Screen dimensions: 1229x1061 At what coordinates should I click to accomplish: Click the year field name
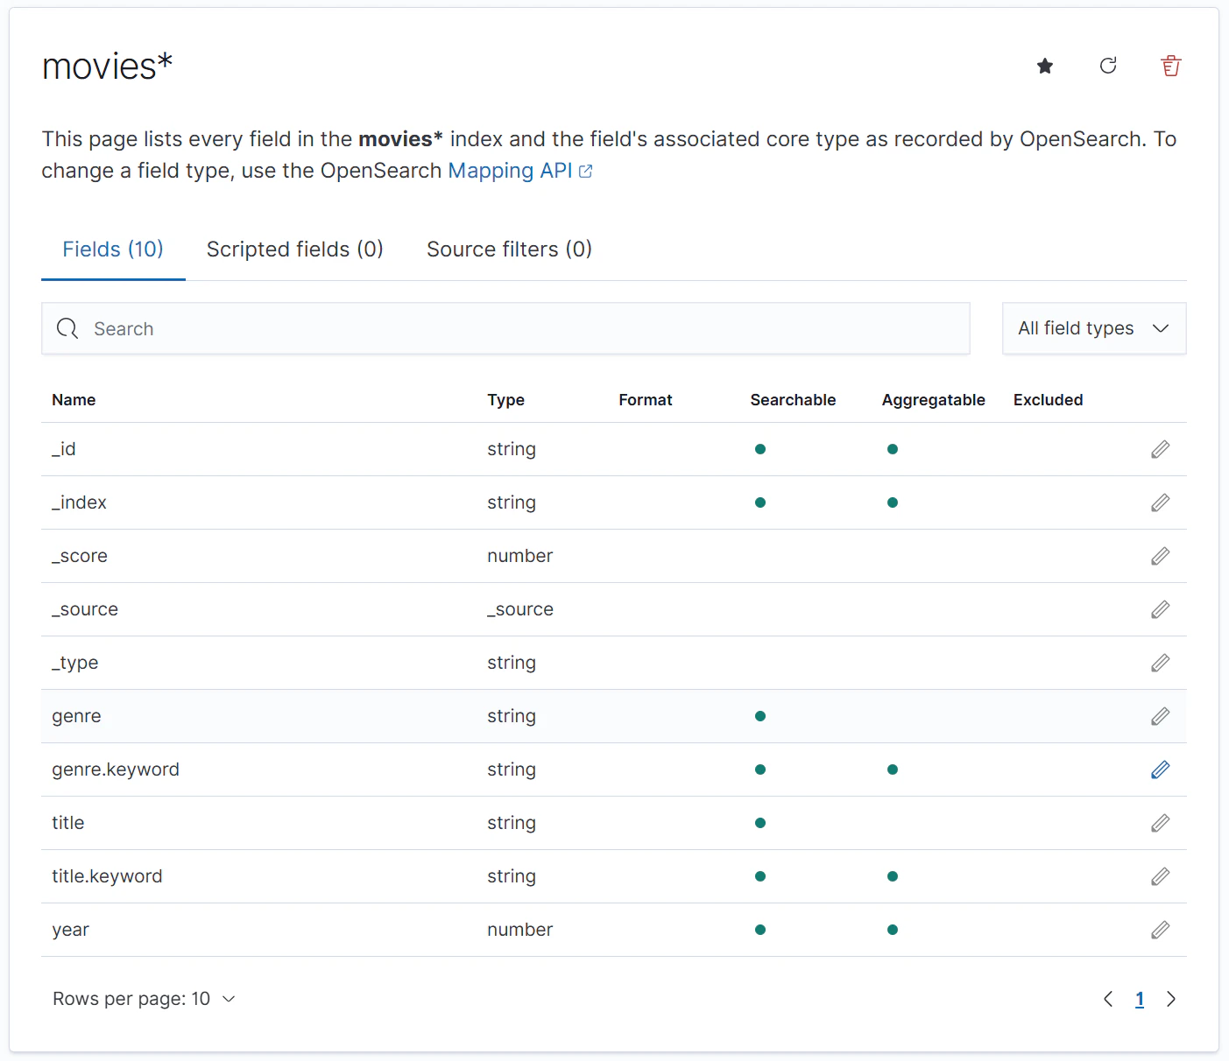pyautogui.click(x=70, y=930)
